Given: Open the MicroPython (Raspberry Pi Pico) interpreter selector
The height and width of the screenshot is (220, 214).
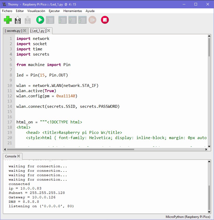Looking at the screenshot, I should point(188,217).
